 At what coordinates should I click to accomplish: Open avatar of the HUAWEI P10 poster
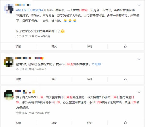[x=9, y=95]
